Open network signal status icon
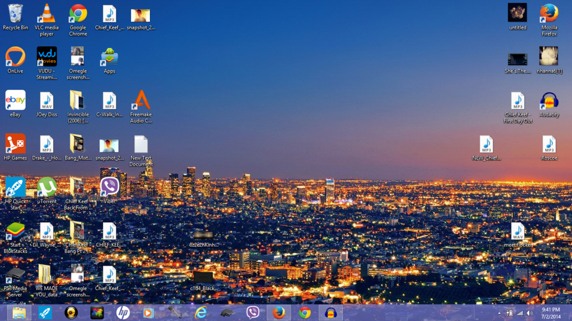The image size is (572, 321). pos(519,314)
